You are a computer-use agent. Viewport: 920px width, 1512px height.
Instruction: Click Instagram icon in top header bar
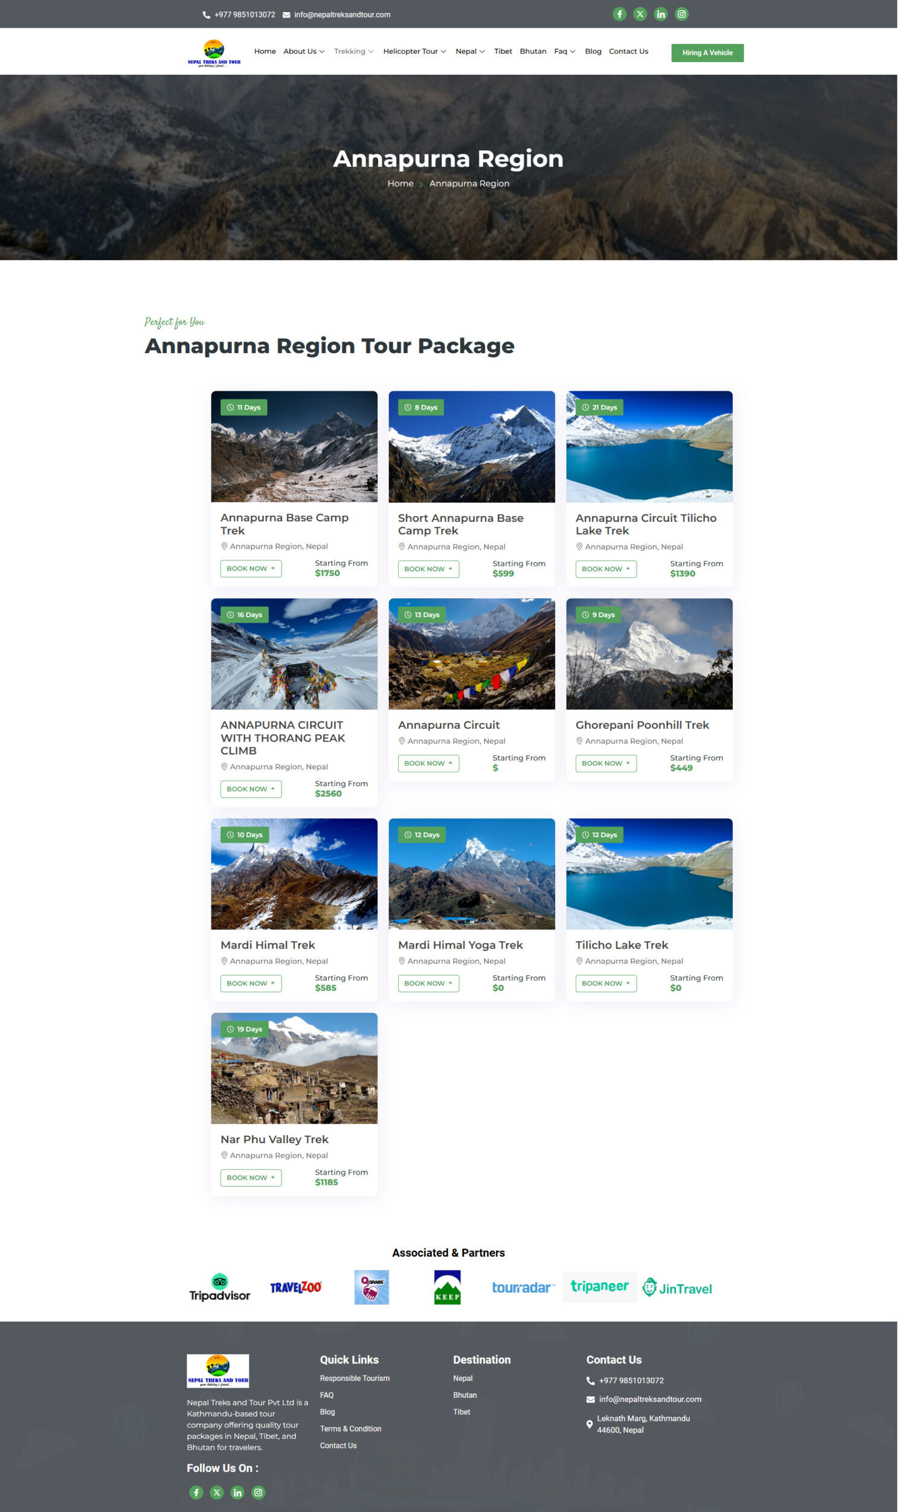tap(681, 14)
